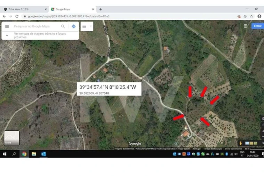Open directions with the blue diamond icon

74,26
